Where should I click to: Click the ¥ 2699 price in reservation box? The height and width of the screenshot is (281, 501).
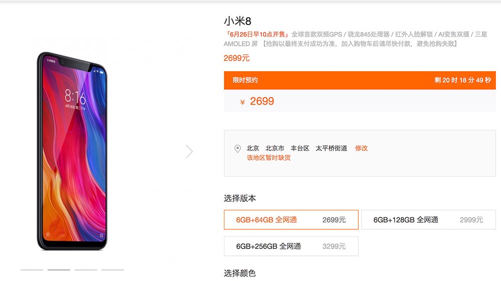pos(257,101)
